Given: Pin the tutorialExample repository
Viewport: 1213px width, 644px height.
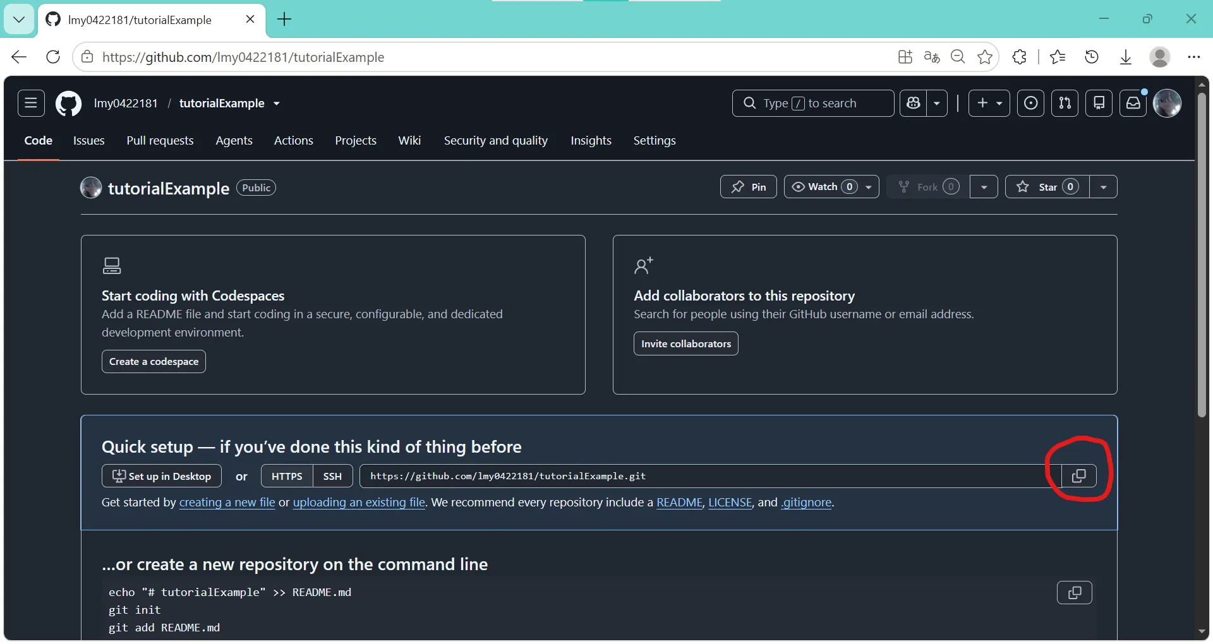Looking at the screenshot, I should 749,187.
